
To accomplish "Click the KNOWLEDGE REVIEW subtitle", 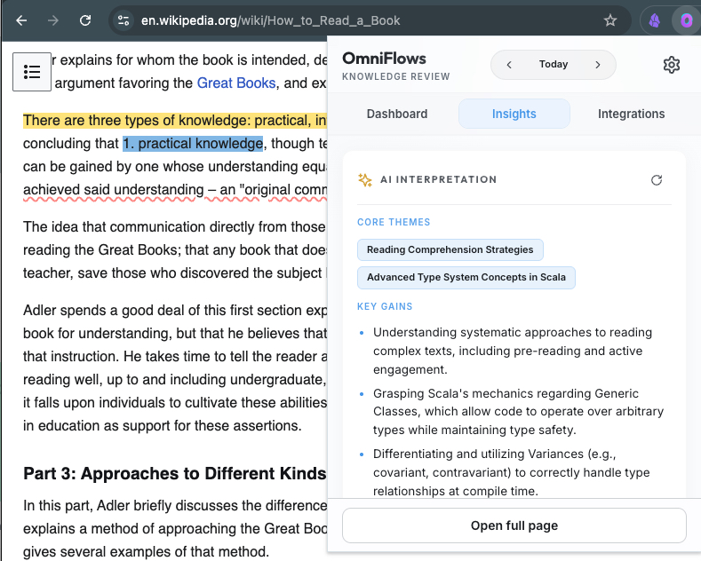I will coord(395,76).
